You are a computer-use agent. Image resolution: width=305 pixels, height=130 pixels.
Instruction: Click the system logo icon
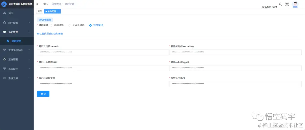[x=4, y=4]
